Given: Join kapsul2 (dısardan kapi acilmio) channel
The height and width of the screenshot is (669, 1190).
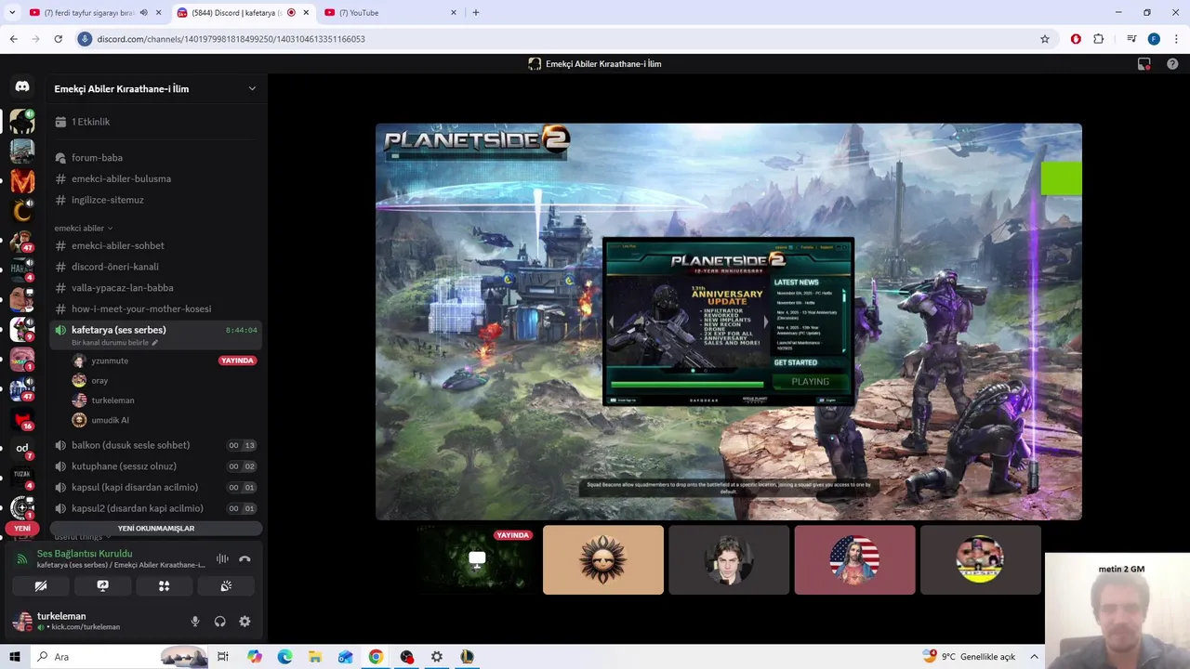Looking at the screenshot, I should [x=155, y=508].
